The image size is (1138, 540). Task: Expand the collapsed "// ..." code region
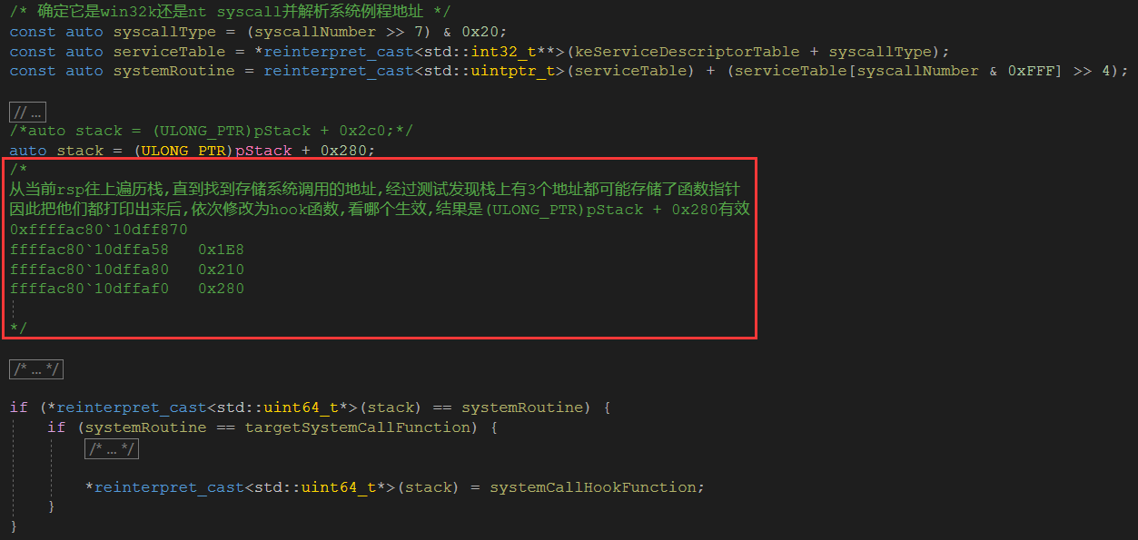tap(27, 113)
